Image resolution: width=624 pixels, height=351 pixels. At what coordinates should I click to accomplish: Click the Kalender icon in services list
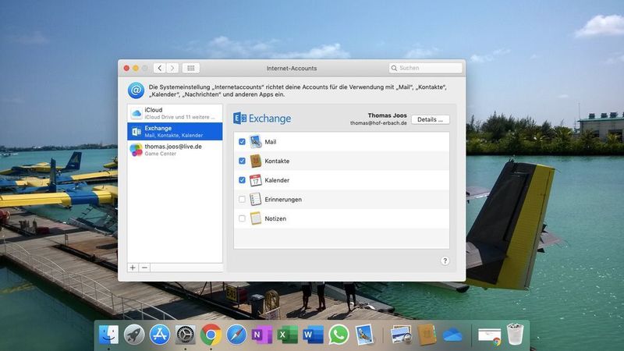(x=256, y=180)
